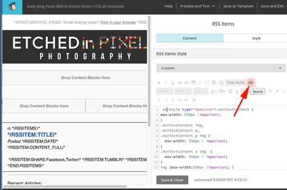Open the text color picker

click(213, 91)
